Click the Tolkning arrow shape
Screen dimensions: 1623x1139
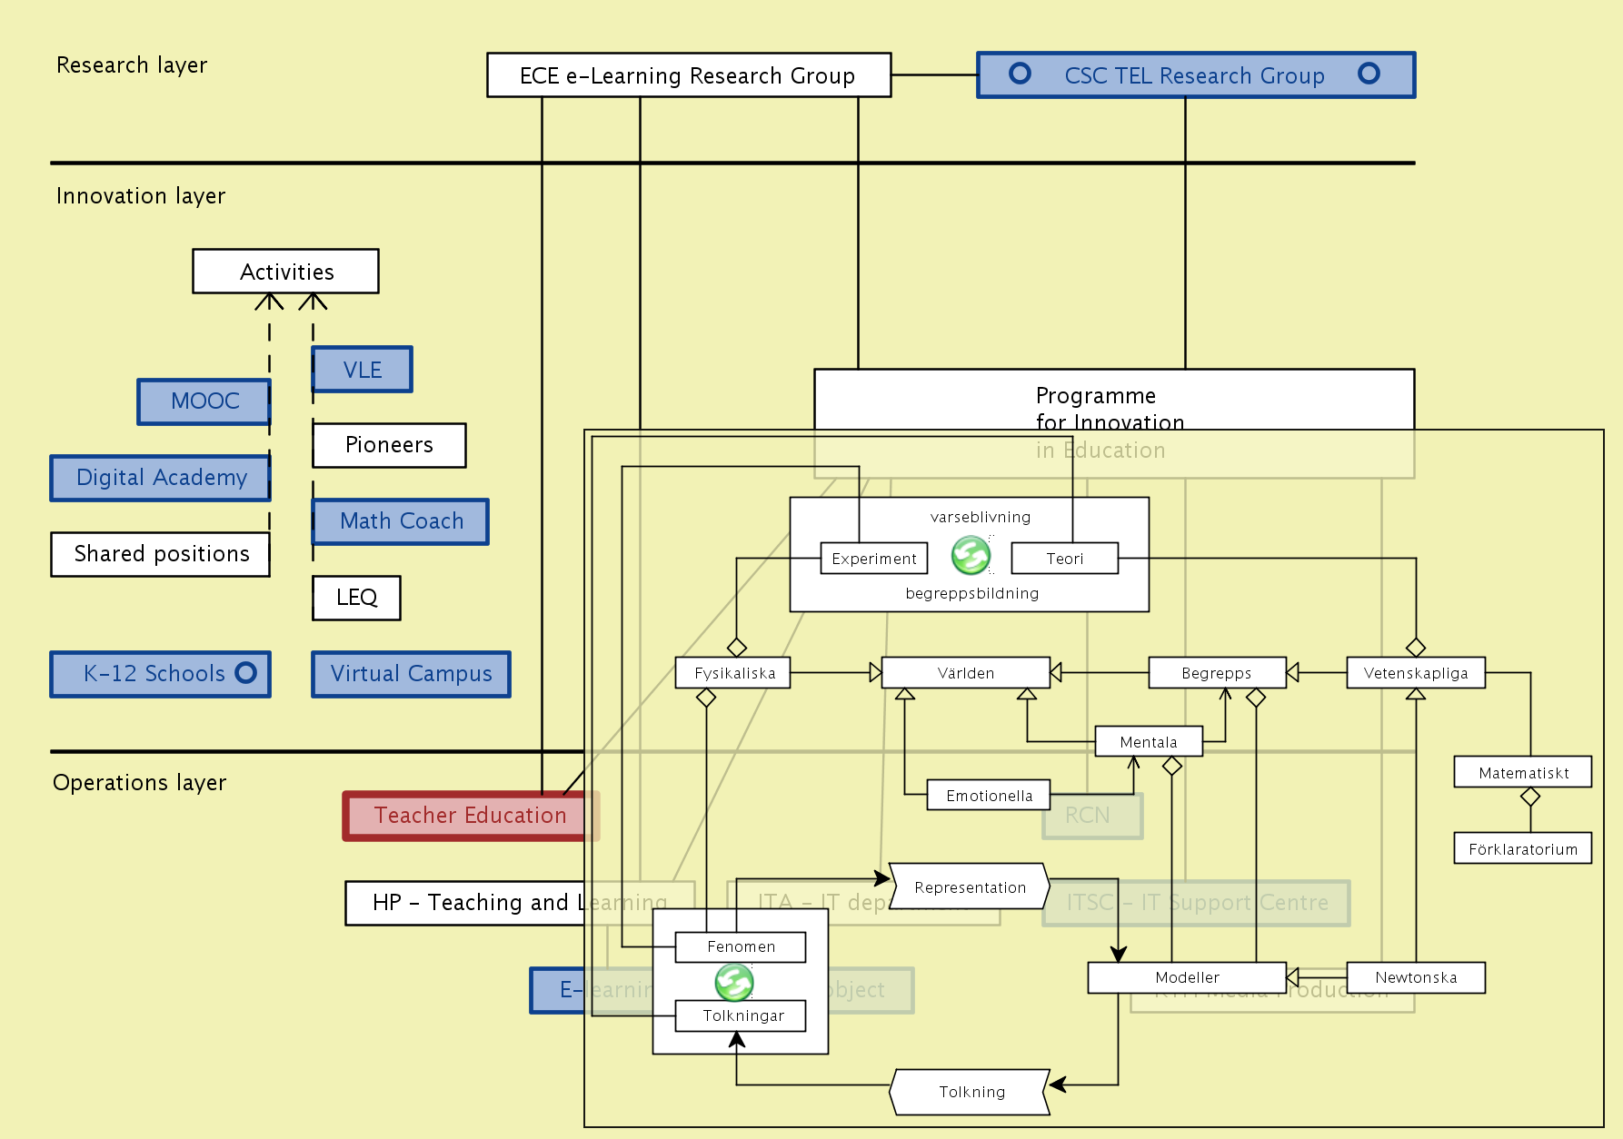[x=971, y=1092]
